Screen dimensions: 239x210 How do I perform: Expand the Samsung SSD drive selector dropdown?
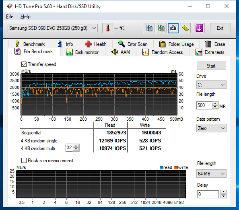(53, 28)
